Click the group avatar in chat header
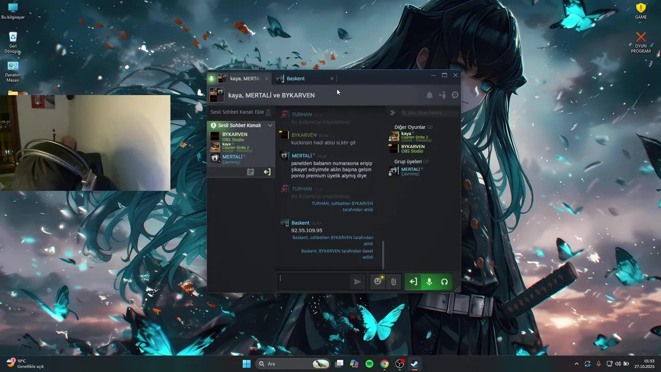Screen dimensions: 661x372 click(216, 95)
